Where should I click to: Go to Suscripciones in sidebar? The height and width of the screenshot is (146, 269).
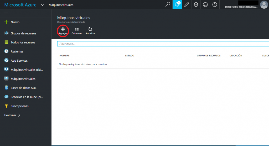coord(19,106)
